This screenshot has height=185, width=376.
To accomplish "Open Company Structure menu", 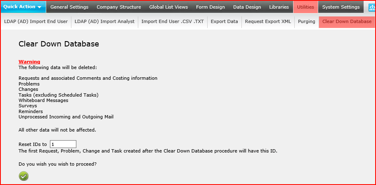I will point(119,7).
